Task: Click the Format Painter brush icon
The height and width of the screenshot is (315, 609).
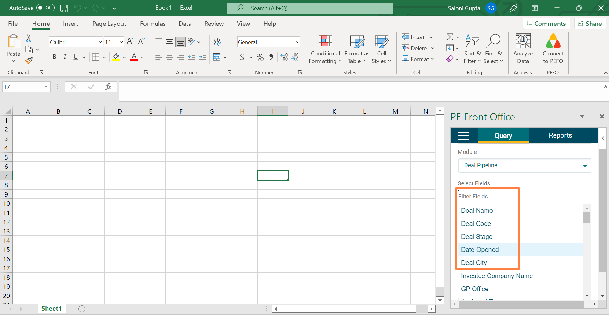Action: click(x=29, y=61)
